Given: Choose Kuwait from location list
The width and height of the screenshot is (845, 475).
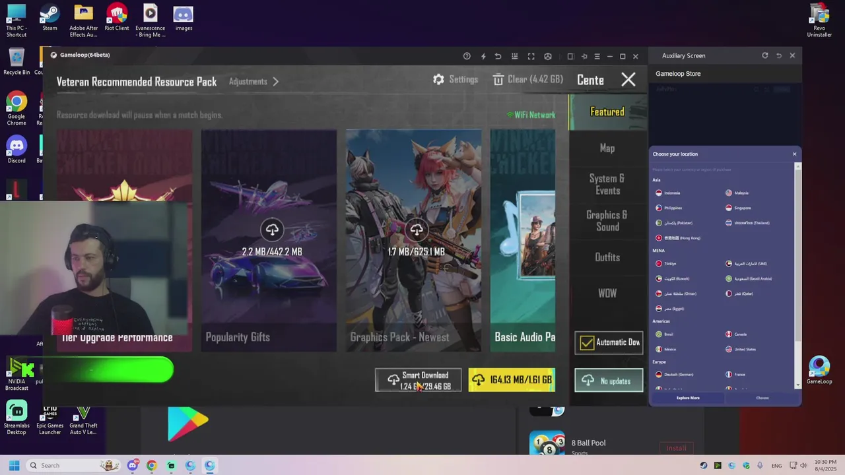Looking at the screenshot, I should point(672,278).
